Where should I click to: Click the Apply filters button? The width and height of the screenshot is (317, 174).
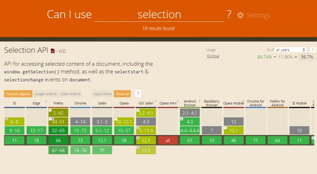pos(102,94)
